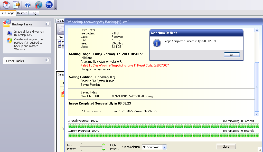
Task: Click the log scrollbar up arrow
Action: click(257, 30)
